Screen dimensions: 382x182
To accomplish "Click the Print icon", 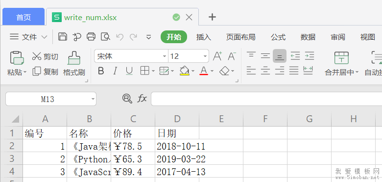I will click(x=91, y=37).
